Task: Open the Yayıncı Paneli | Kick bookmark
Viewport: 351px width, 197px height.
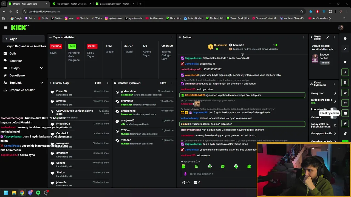Action: [x=237, y=18]
